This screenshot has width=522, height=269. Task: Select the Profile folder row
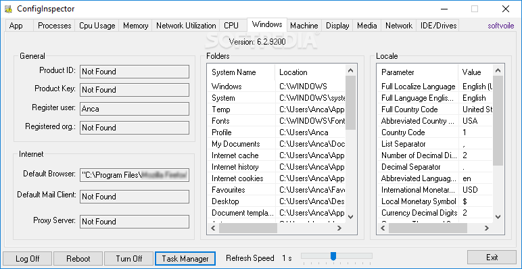point(277,132)
